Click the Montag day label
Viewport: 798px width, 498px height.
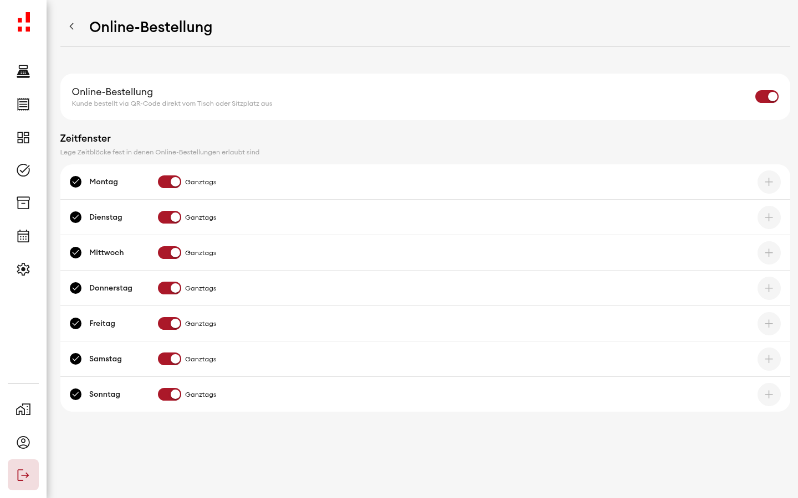[104, 182]
